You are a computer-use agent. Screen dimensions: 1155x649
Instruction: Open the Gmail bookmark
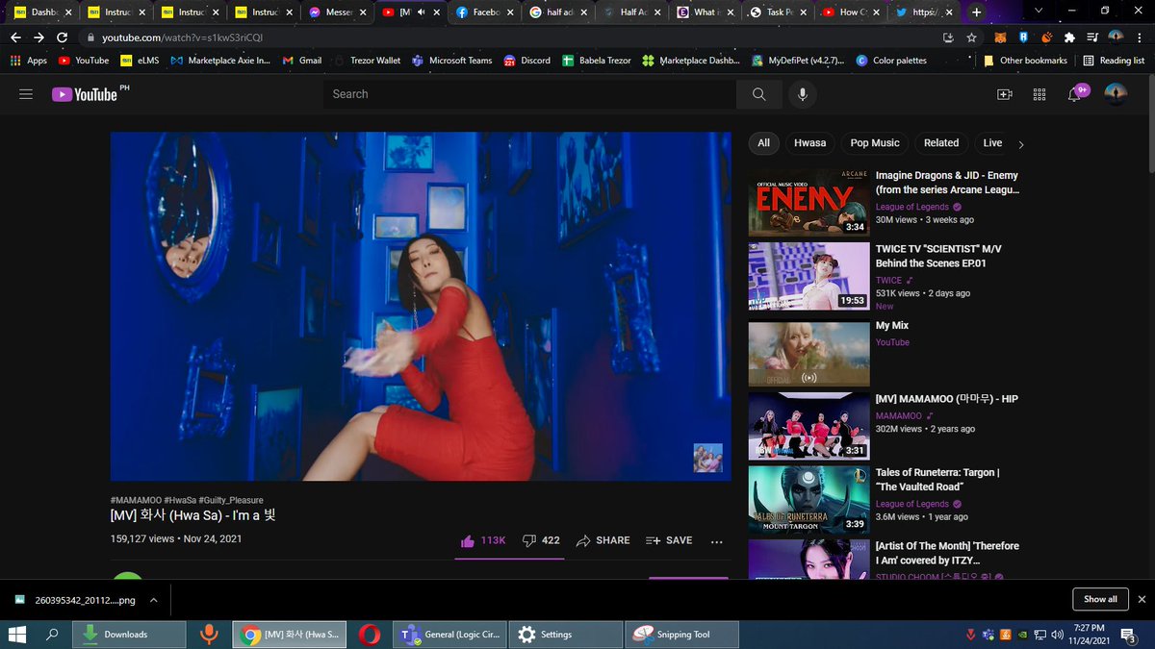[x=302, y=61]
